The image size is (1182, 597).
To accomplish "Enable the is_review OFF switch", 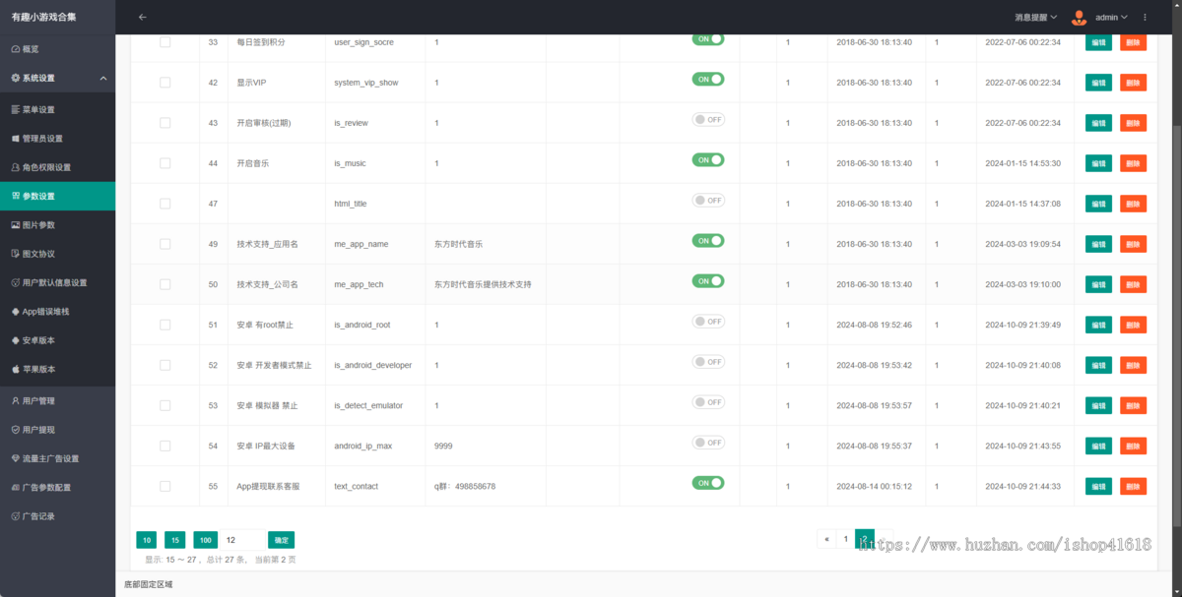I will [x=707, y=119].
